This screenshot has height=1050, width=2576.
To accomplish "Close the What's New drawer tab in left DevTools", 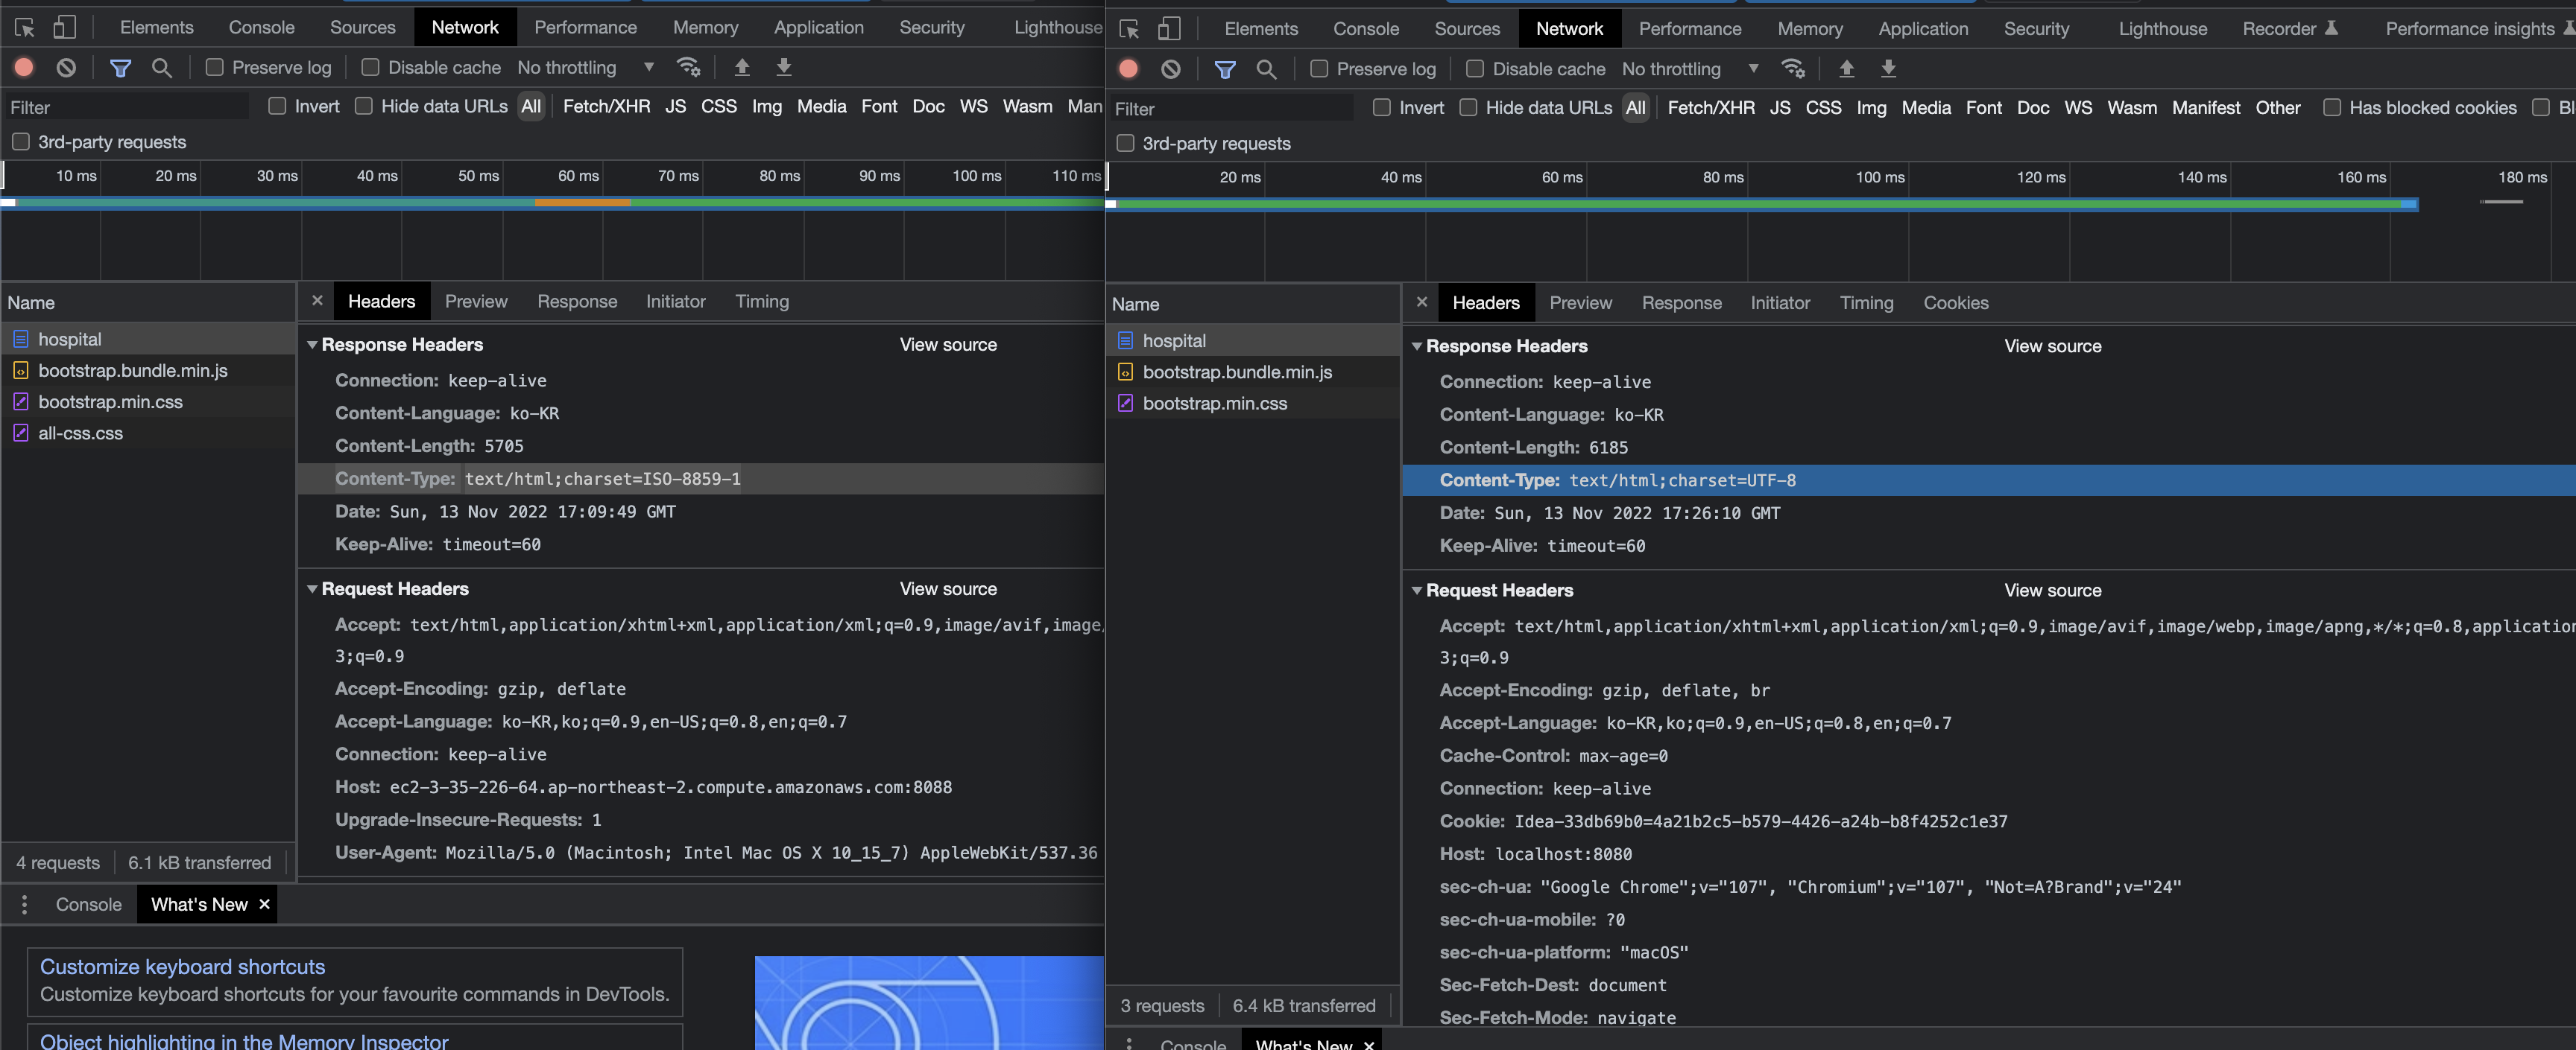I will (x=265, y=904).
